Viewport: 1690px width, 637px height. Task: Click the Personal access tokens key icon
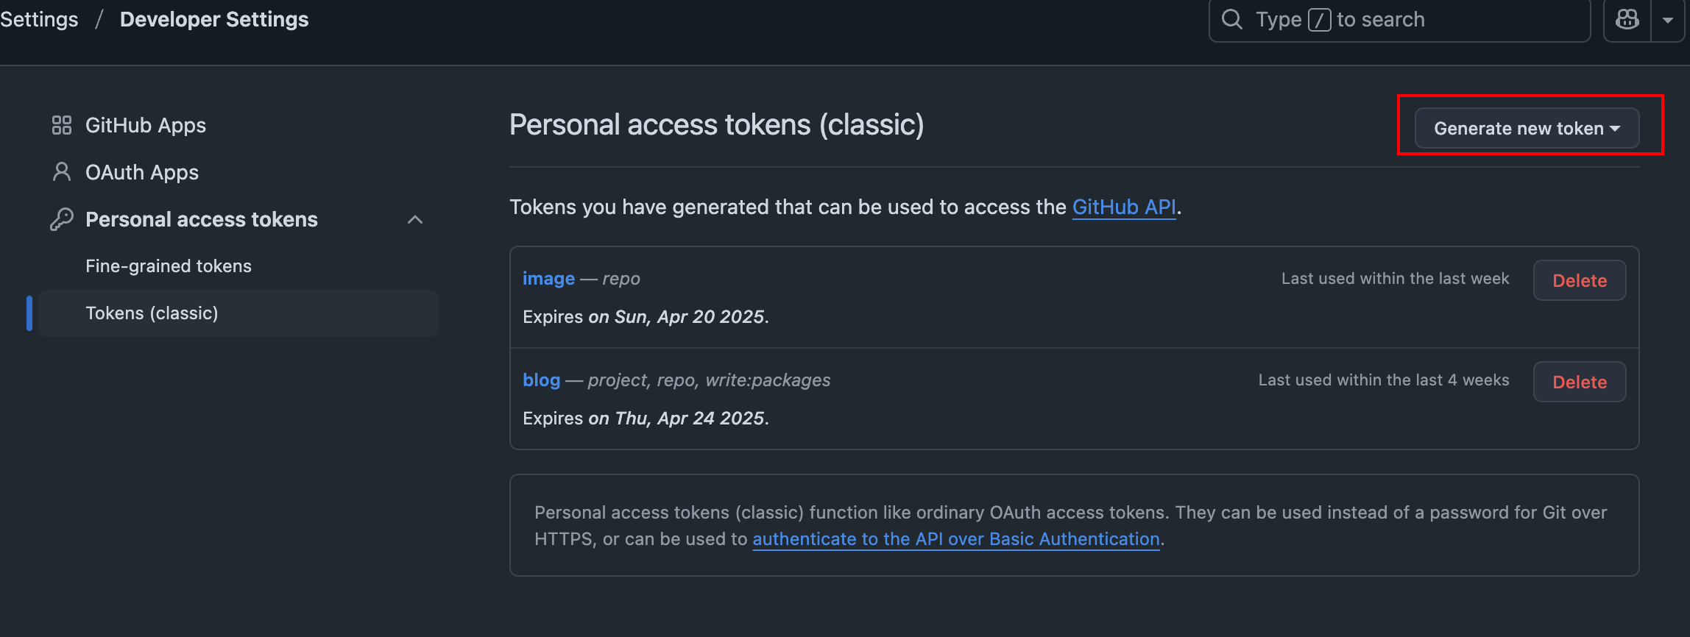point(62,219)
